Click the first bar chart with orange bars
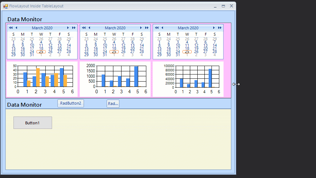The width and height of the screenshot is (316, 178). tap(42, 79)
